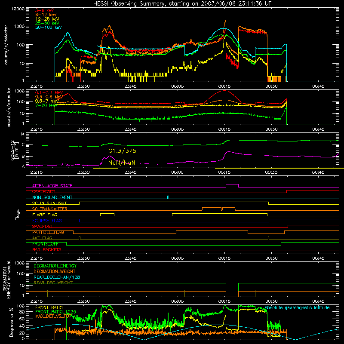Click the 23:45 tick label below Flags panel
Image resolution: width=344 pixels, height=344 pixels.
click(x=130, y=258)
